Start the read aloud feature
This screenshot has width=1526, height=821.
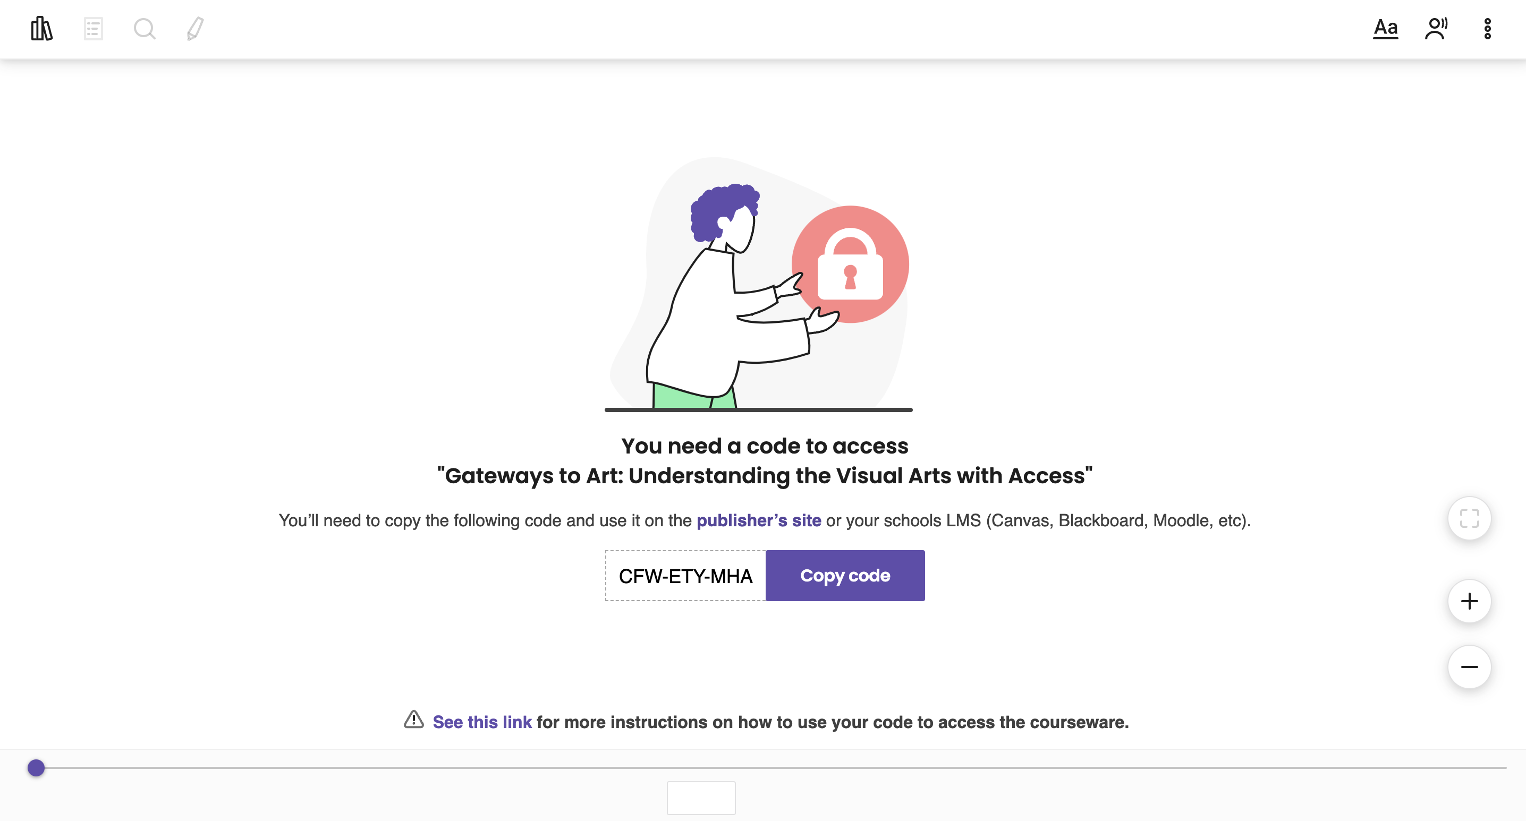click(1436, 29)
